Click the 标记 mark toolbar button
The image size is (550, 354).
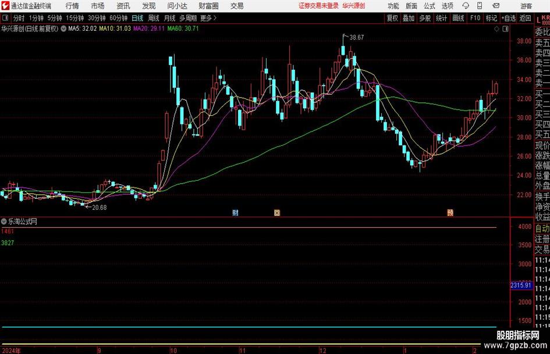pos(491,18)
